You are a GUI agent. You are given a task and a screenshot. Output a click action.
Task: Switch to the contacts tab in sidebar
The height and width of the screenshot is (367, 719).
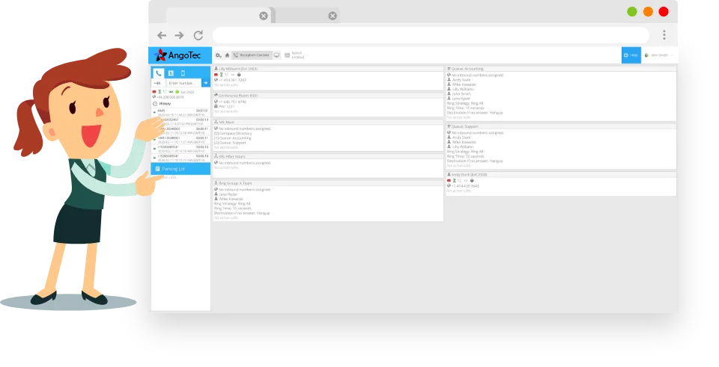pyautogui.click(x=171, y=73)
